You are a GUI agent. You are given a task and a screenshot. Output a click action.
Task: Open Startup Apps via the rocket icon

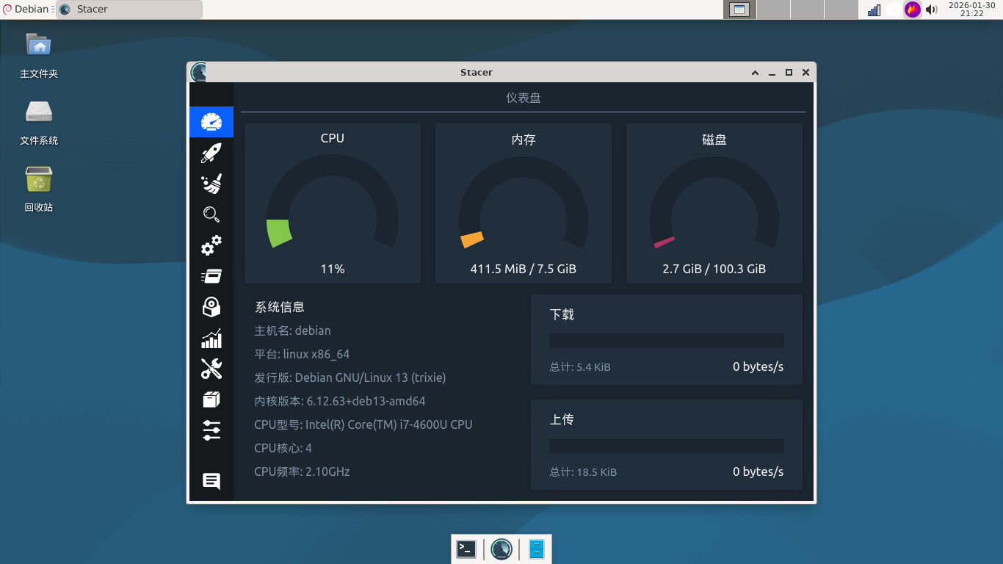pos(211,153)
